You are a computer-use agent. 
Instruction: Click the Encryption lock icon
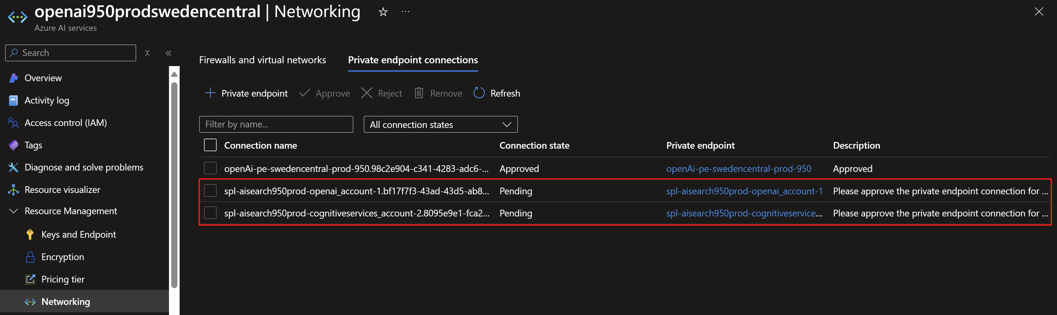pyautogui.click(x=30, y=257)
